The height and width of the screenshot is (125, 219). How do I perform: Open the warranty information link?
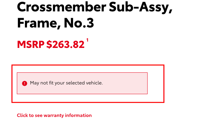(x=54, y=115)
